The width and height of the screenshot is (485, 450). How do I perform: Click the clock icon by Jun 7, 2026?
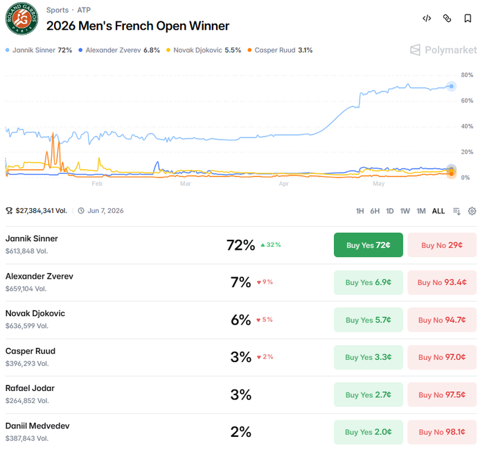click(x=81, y=211)
